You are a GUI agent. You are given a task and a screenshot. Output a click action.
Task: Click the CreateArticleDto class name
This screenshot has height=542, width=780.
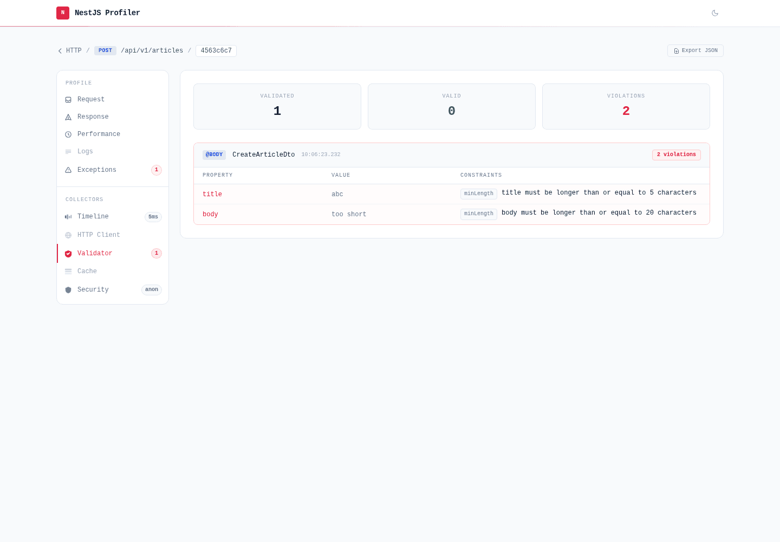[264, 155]
